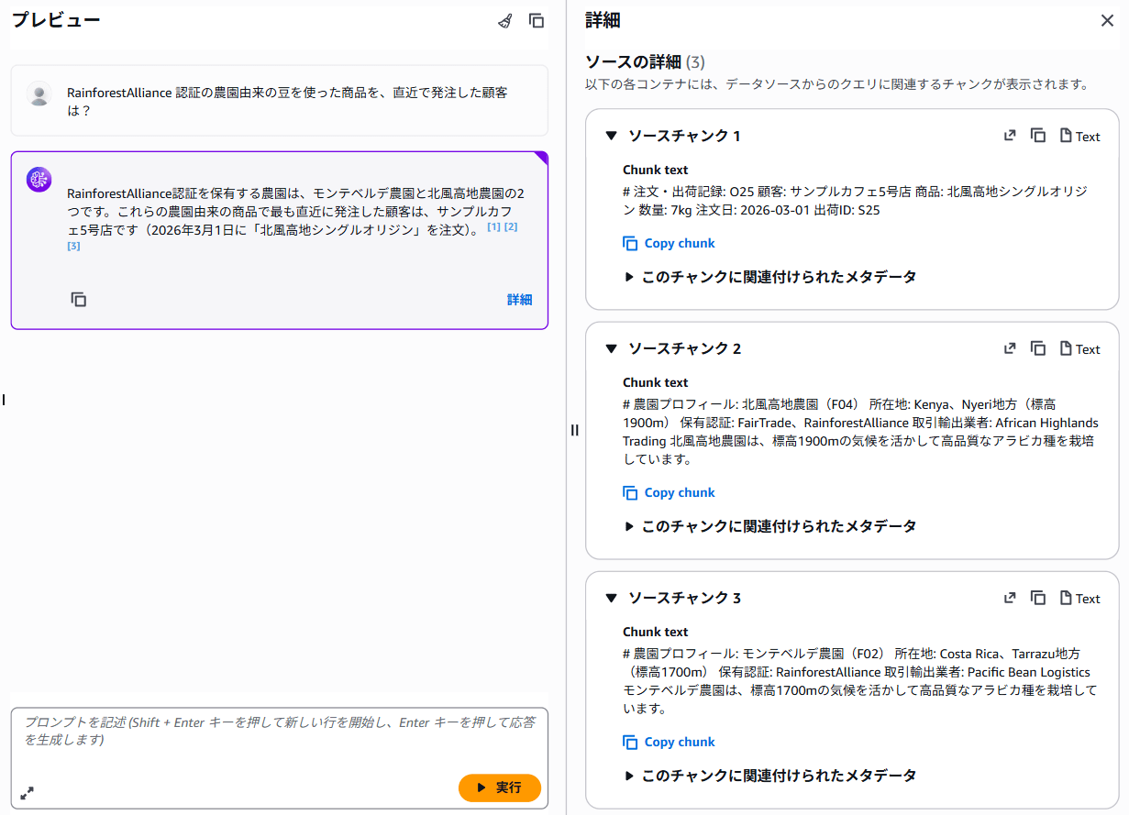Expand metadata section of ソースチャンク 3
Image resolution: width=1129 pixels, height=815 pixels.
click(x=769, y=775)
